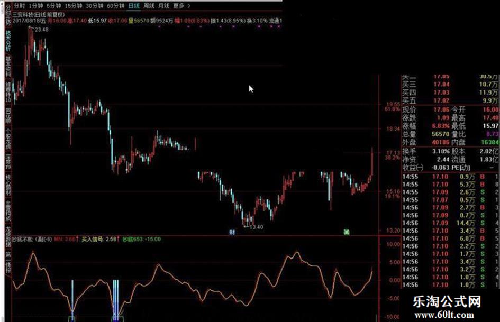The height and width of the screenshot is (322, 500).
Task: Click the 18.34 price axis label
Action: (393, 129)
